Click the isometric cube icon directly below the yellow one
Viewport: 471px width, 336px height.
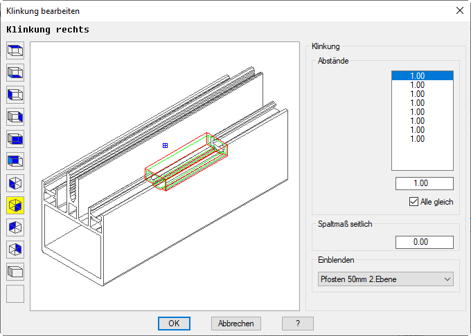(x=15, y=227)
